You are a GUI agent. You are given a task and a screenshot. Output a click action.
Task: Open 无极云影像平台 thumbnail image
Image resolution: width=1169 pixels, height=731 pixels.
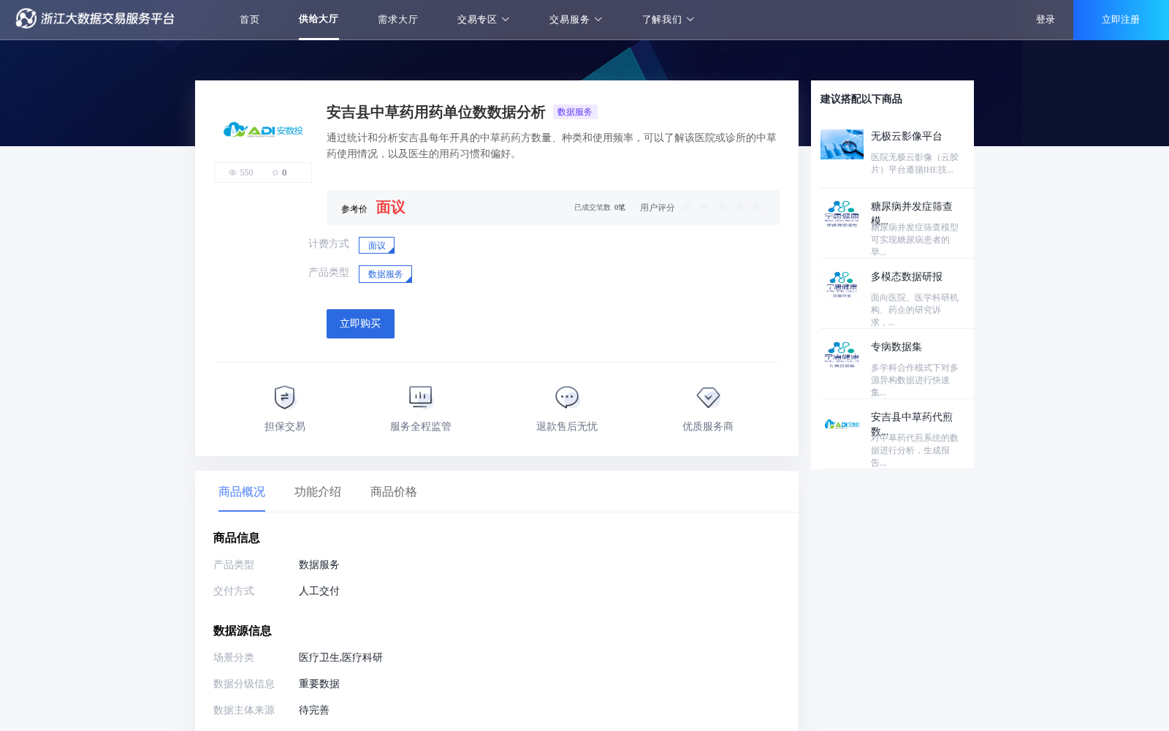pyautogui.click(x=842, y=144)
